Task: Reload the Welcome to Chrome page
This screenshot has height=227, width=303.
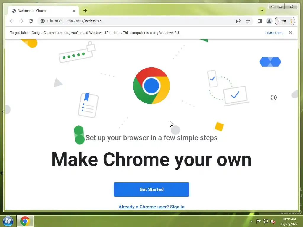Action: pos(31,21)
